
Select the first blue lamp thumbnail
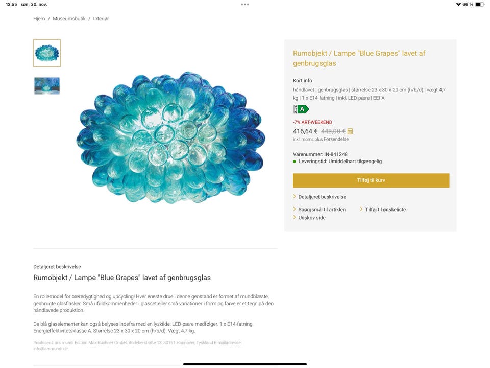[47, 53]
